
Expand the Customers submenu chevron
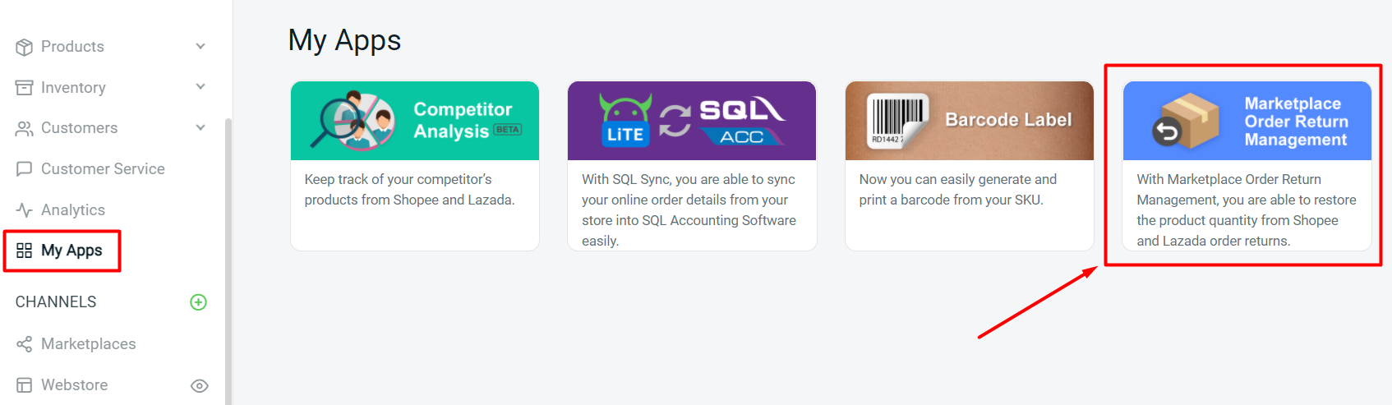coord(201,127)
